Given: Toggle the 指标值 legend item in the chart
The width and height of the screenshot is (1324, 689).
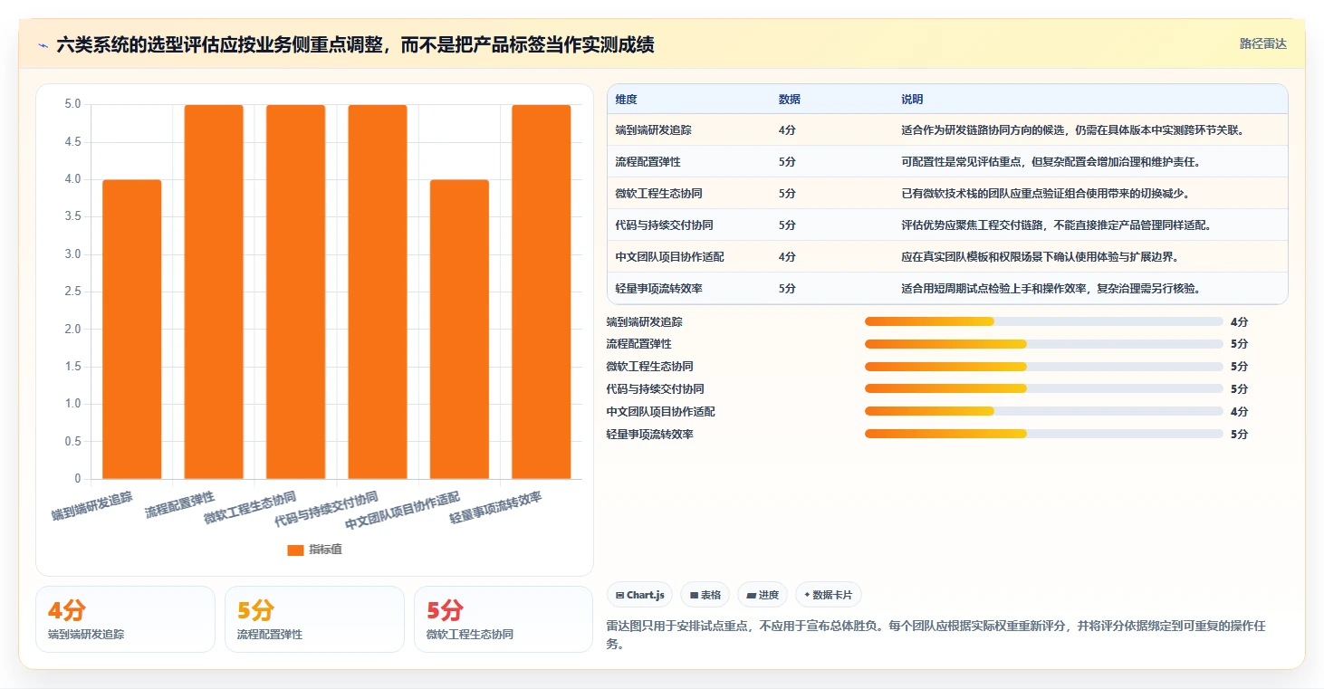Looking at the screenshot, I should pyautogui.click(x=314, y=550).
